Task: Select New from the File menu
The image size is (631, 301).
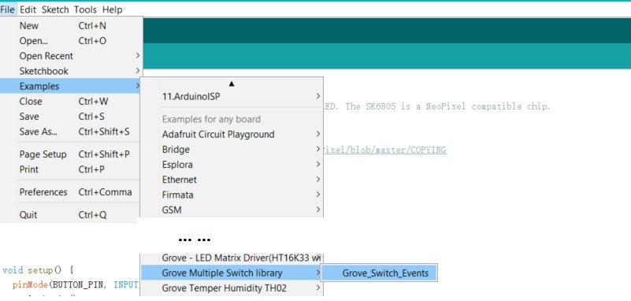Action: pos(71,26)
